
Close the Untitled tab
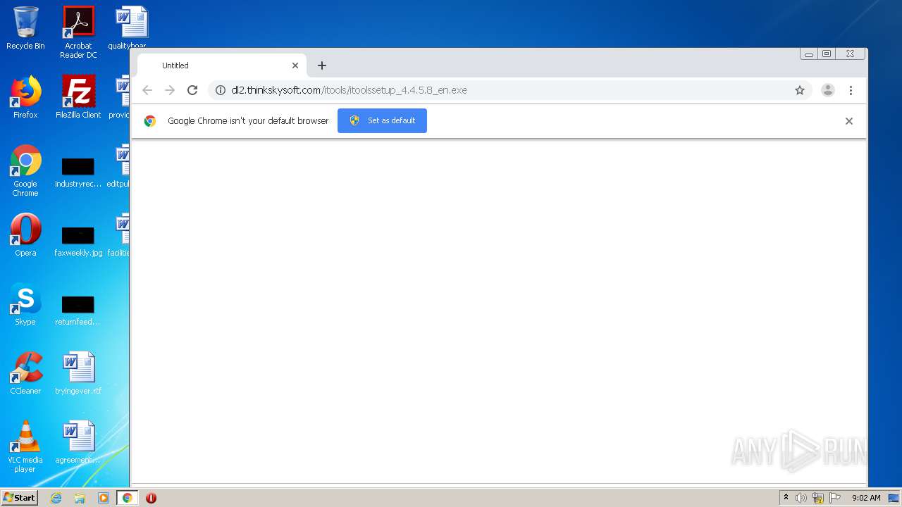click(295, 65)
